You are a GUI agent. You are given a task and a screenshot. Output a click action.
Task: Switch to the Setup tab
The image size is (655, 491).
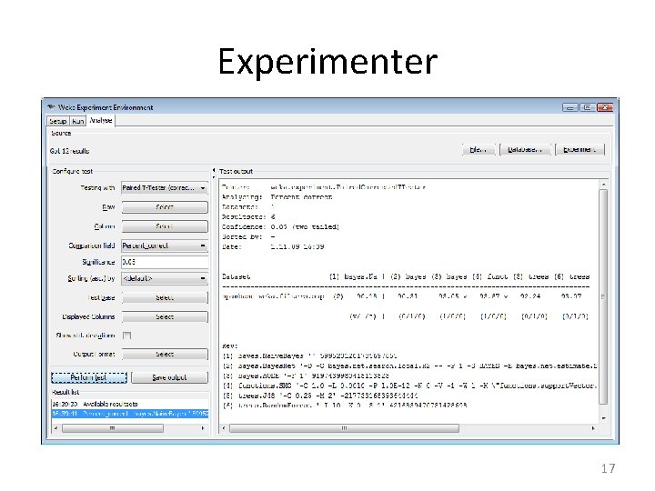pos(57,121)
